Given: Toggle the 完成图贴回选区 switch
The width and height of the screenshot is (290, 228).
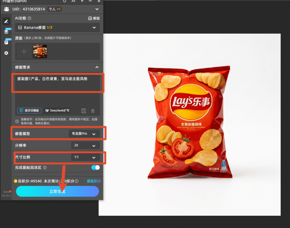Looking at the screenshot, I should (x=95, y=168).
